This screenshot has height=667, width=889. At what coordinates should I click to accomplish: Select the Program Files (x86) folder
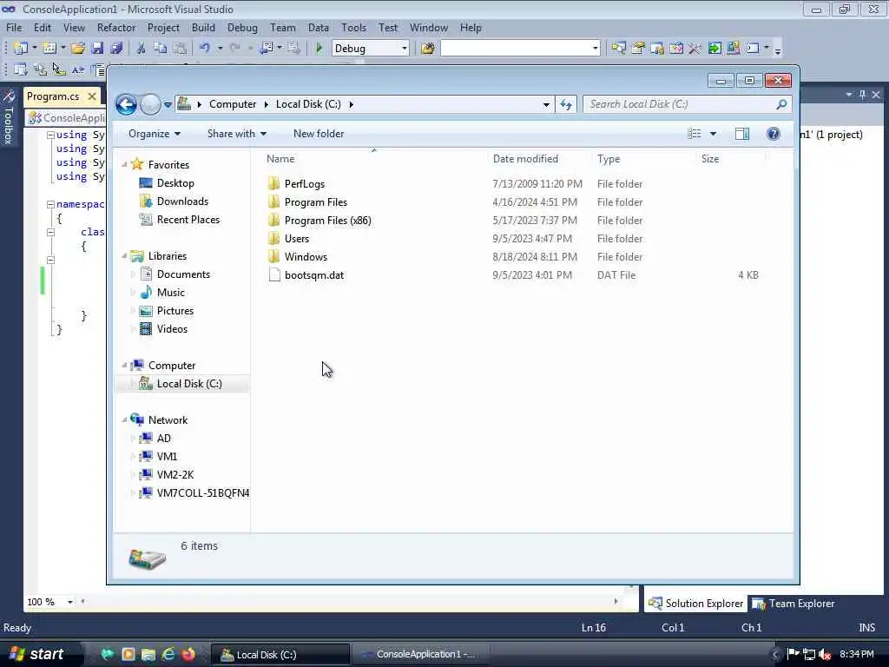pos(327,221)
